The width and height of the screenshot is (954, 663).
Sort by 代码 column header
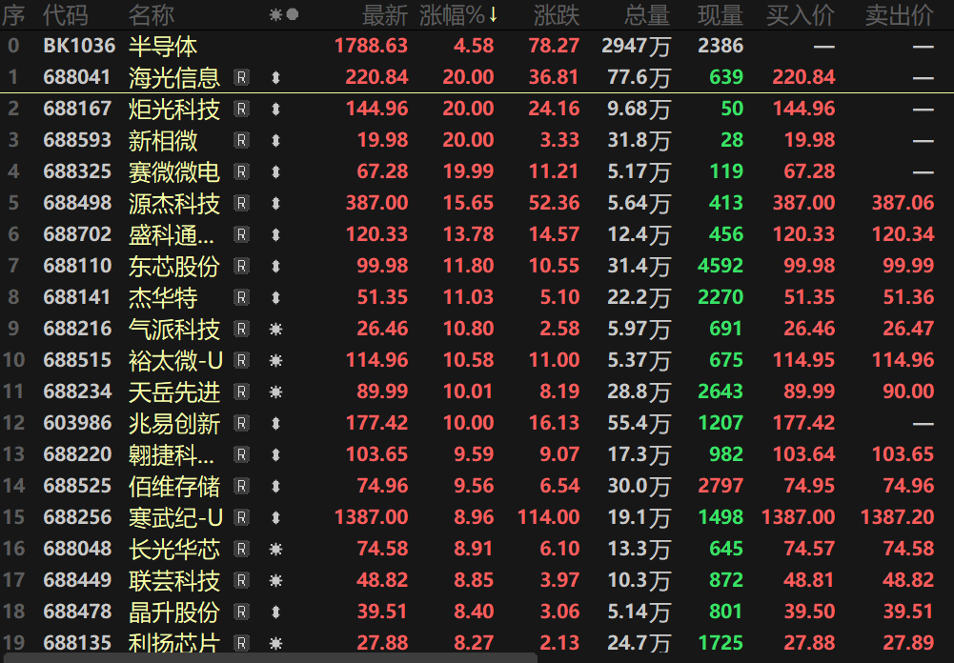click(x=66, y=15)
